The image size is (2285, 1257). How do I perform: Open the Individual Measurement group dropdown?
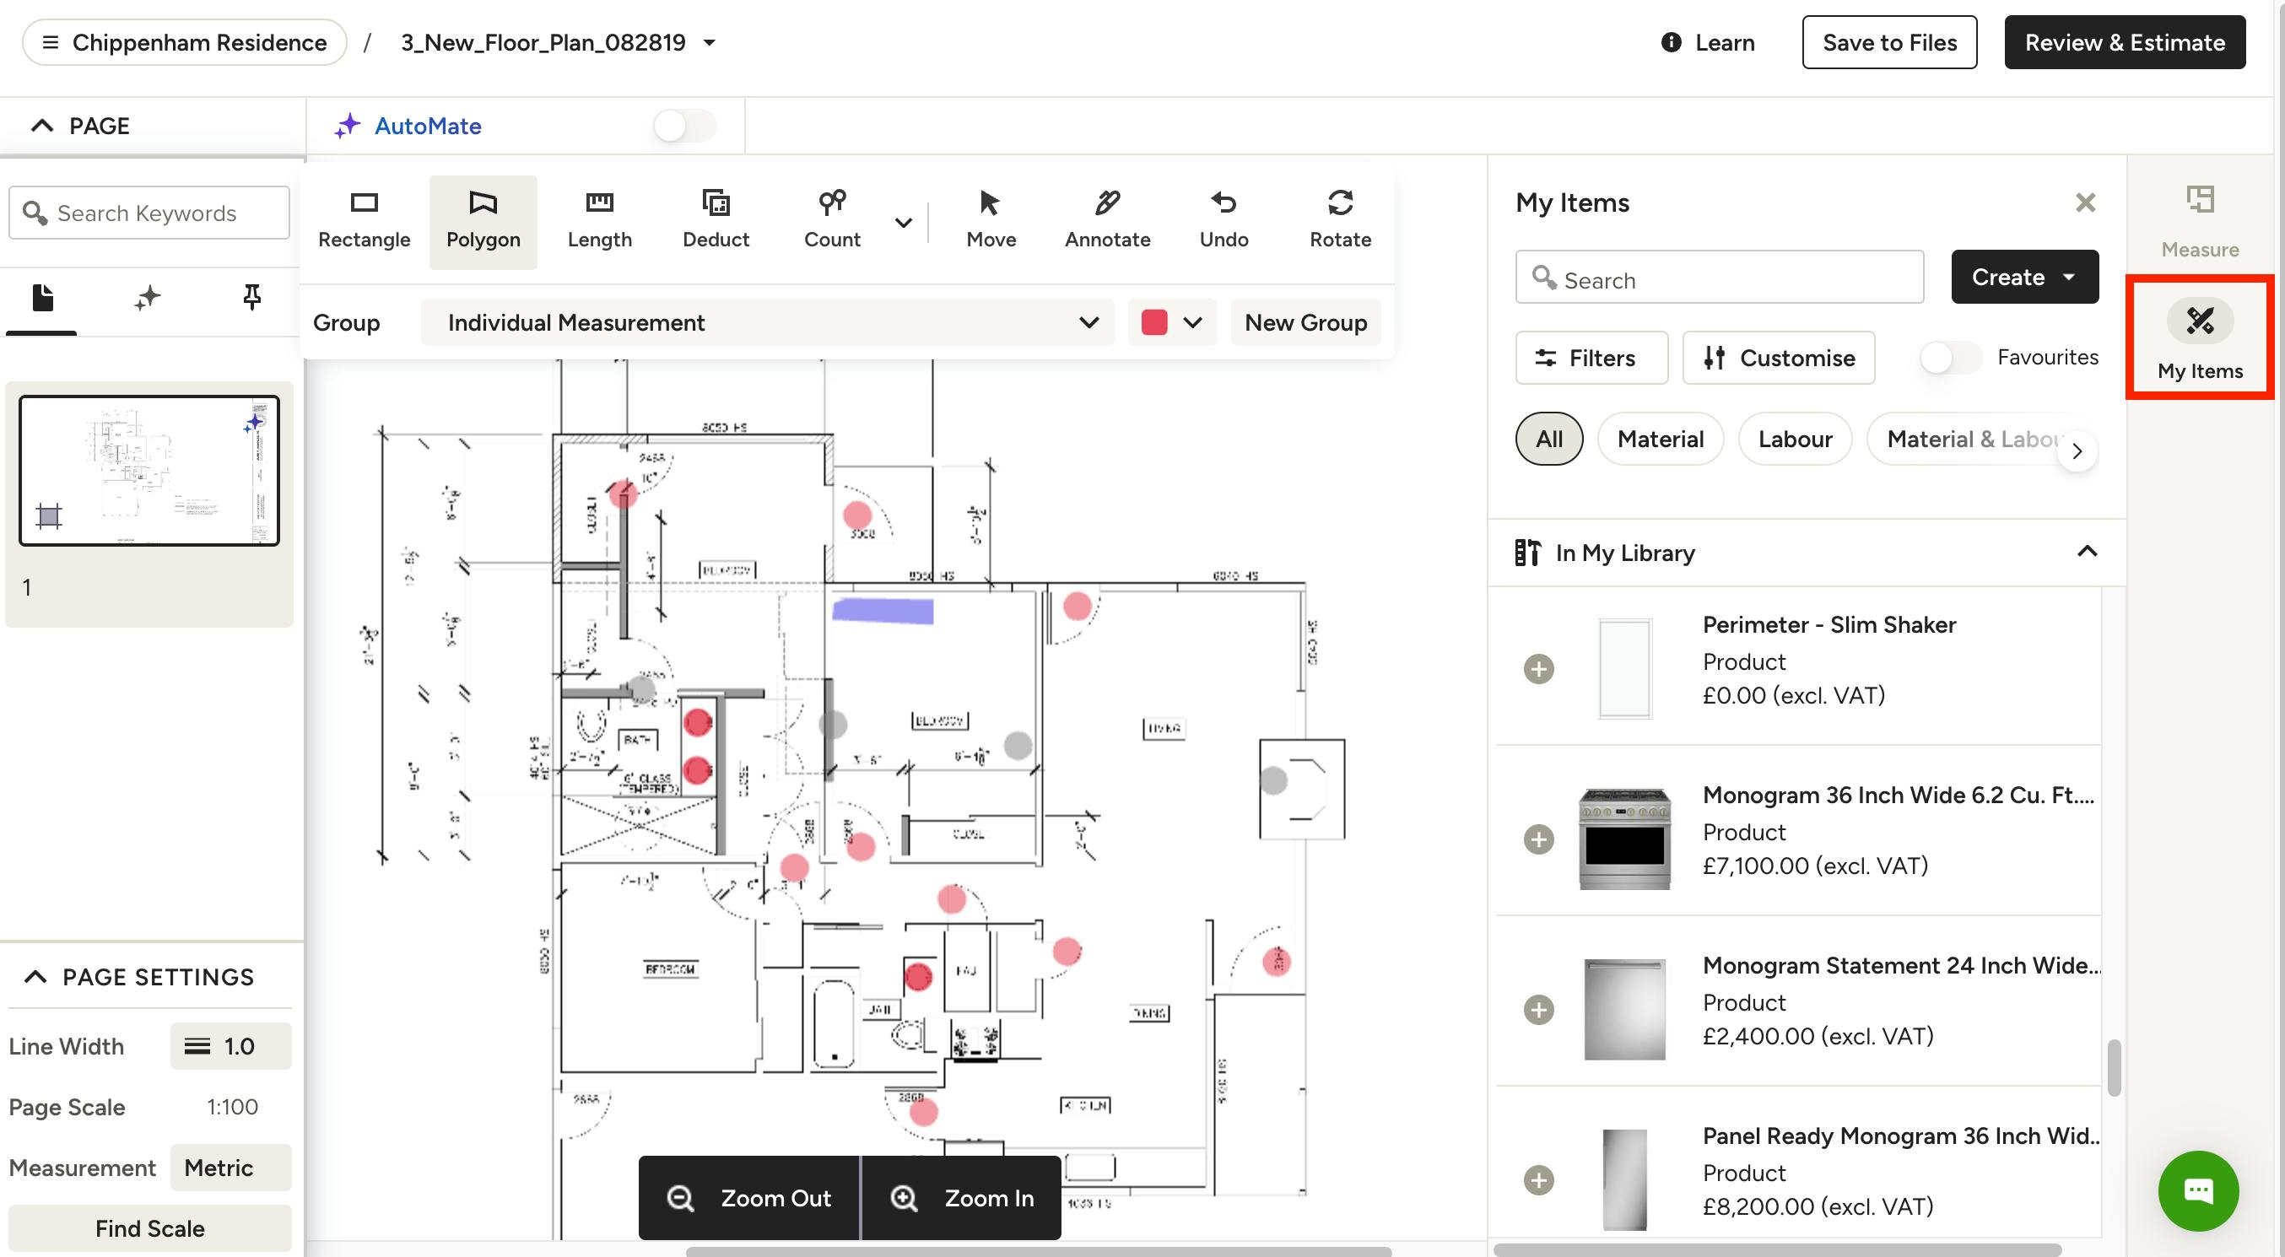coord(766,323)
